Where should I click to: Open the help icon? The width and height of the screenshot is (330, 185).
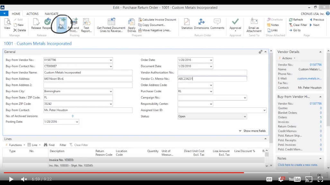(328, 14)
